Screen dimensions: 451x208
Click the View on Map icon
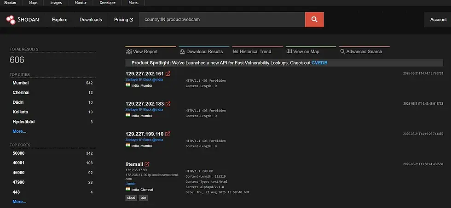(289, 51)
